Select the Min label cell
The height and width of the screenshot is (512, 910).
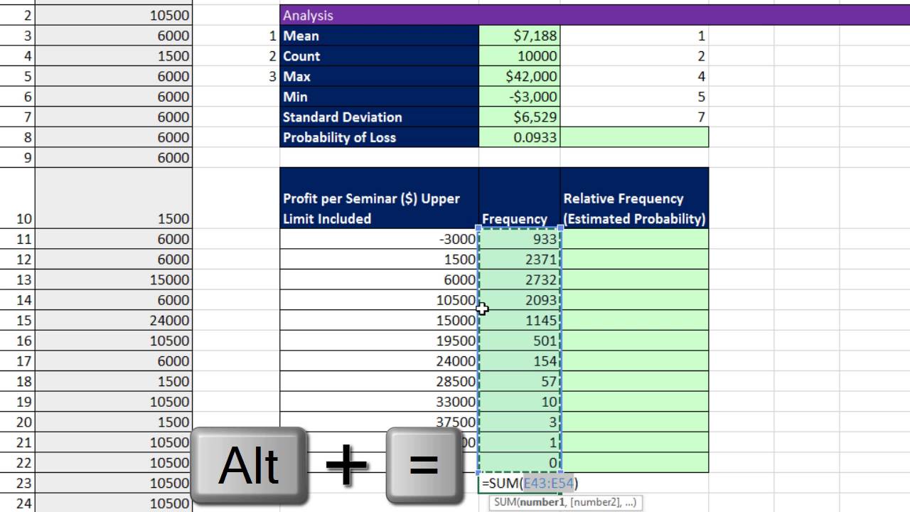380,97
